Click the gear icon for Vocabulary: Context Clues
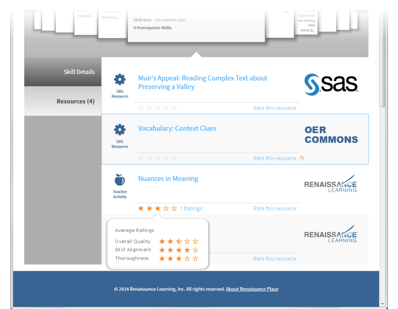Viewport: 398px width, 309px height. point(120,130)
